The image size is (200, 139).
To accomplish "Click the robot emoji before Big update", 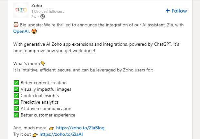I will [16, 24].
